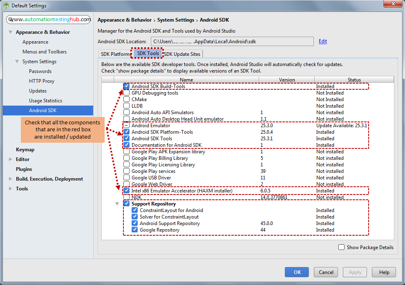This screenshot has height=285, width=405.
Task: Click version '45.0.0' of Android Support Repository
Action: click(x=266, y=223)
